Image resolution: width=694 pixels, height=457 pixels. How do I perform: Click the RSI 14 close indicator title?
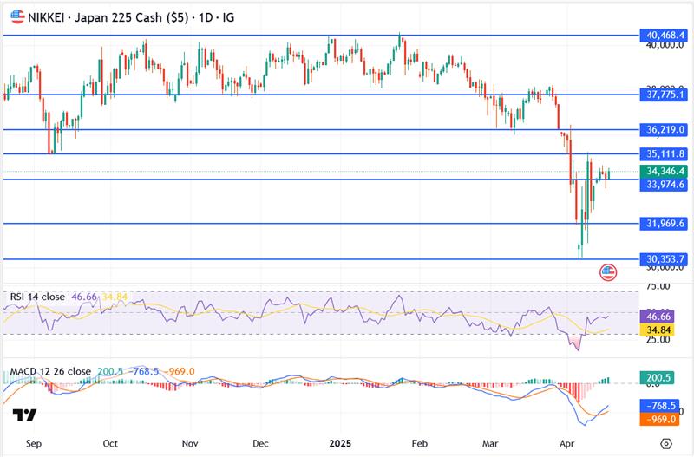tap(37, 297)
